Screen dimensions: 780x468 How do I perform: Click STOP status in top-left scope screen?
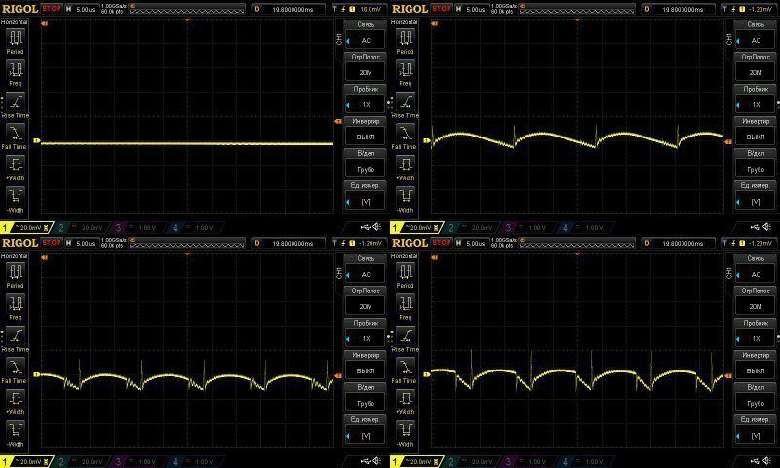[x=52, y=9]
